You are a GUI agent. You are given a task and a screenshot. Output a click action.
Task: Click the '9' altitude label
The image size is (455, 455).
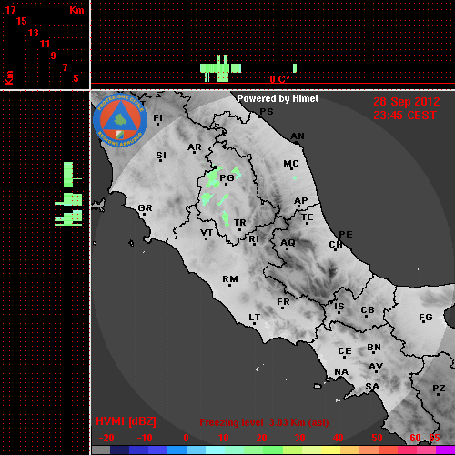tap(54, 56)
